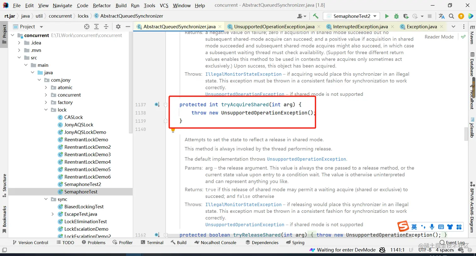Screen dimensions: 476x256
Task: Click the grey Stop square icon
Action: pyautogui.click(x=430, y=16)
